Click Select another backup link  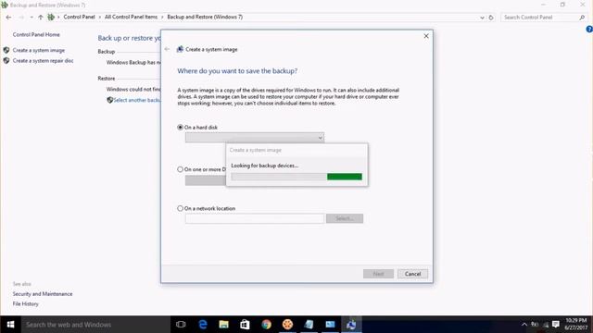pos(137,100)
